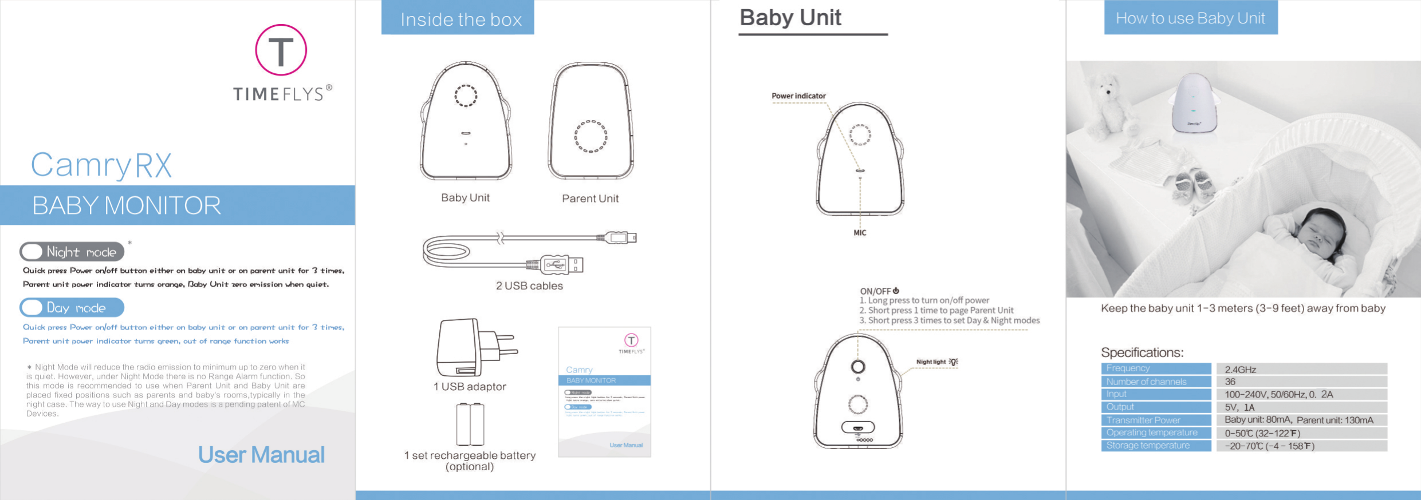
Task: Click the 'Output' spec label
Action: click(x=1156, y=407)
